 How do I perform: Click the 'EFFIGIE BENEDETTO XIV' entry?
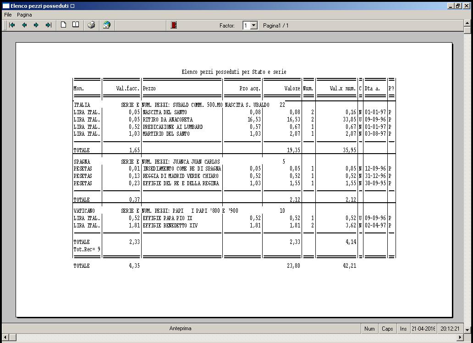[x=170, y=225]
